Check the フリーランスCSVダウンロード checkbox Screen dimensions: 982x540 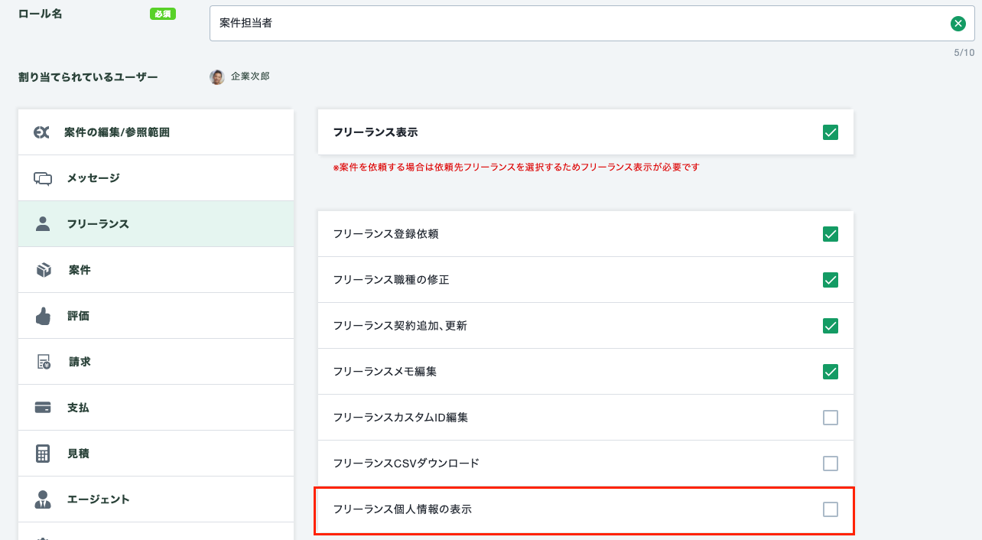(x=831, y=464)
